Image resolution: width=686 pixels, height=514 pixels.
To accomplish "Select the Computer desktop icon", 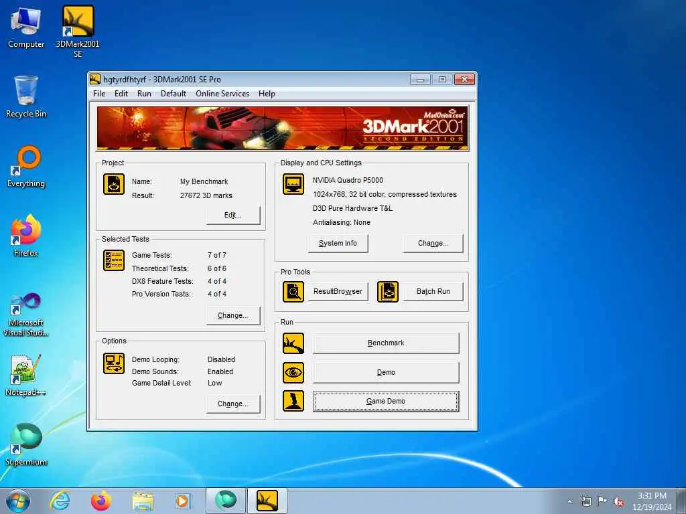I will point(26,27).
